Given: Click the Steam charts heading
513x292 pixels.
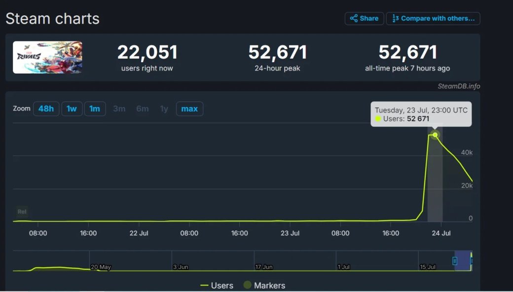Looking at the screenshot, I should click(x=52, y=19).
